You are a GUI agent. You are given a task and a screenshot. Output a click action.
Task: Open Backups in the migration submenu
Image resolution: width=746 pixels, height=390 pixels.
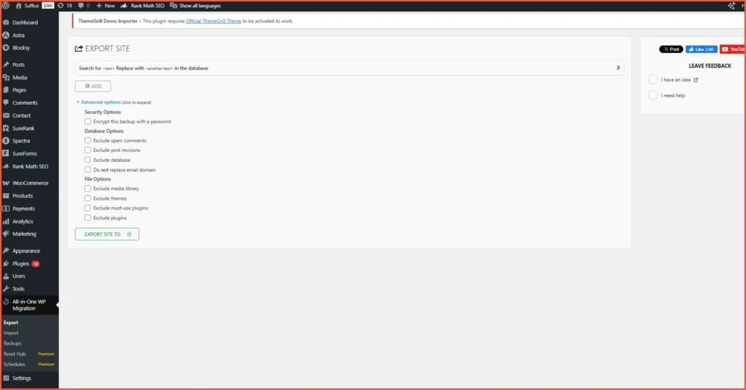(12, 343)
